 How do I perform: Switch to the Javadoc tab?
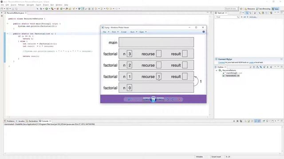20,121
